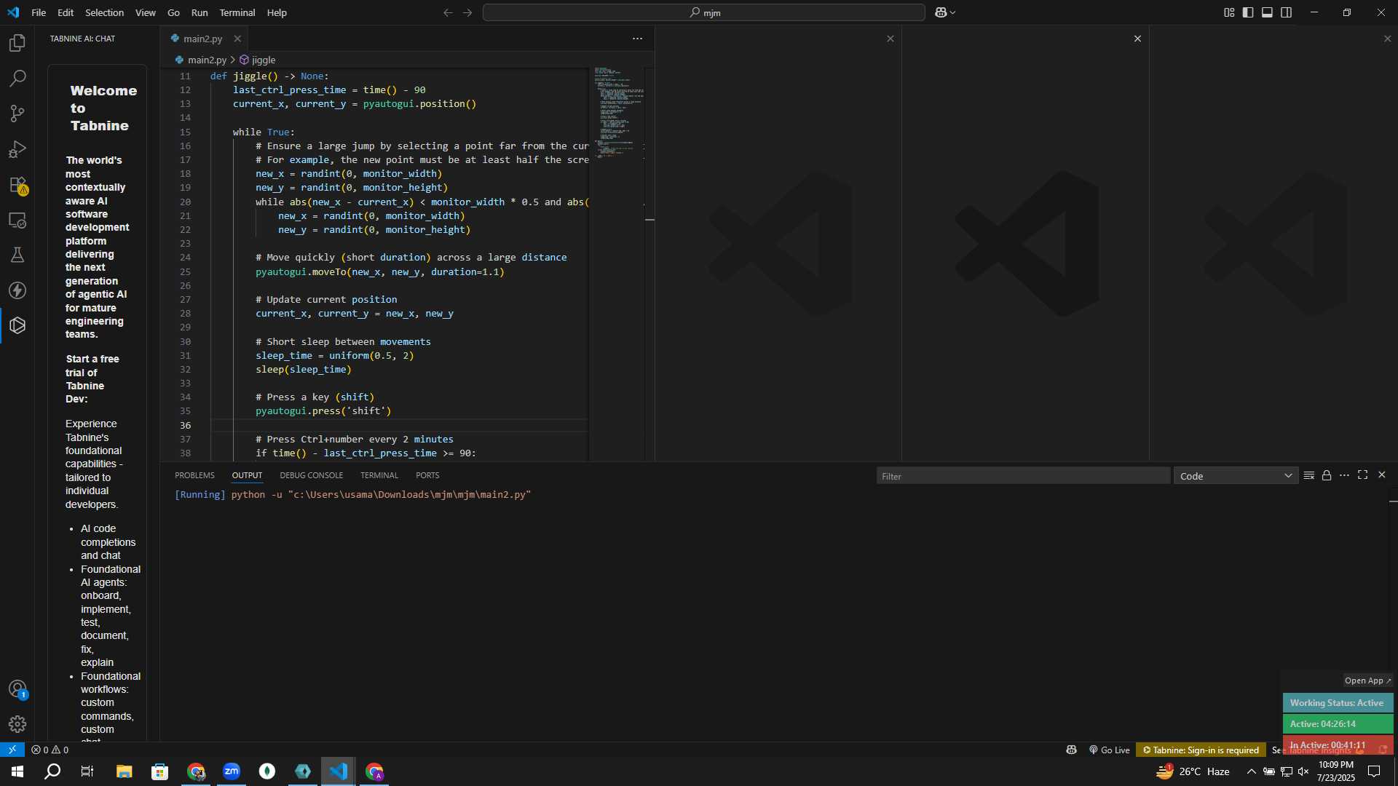Open the Remote Explorer view
The image size is (1398, 786).
click(x=17, y=220)
